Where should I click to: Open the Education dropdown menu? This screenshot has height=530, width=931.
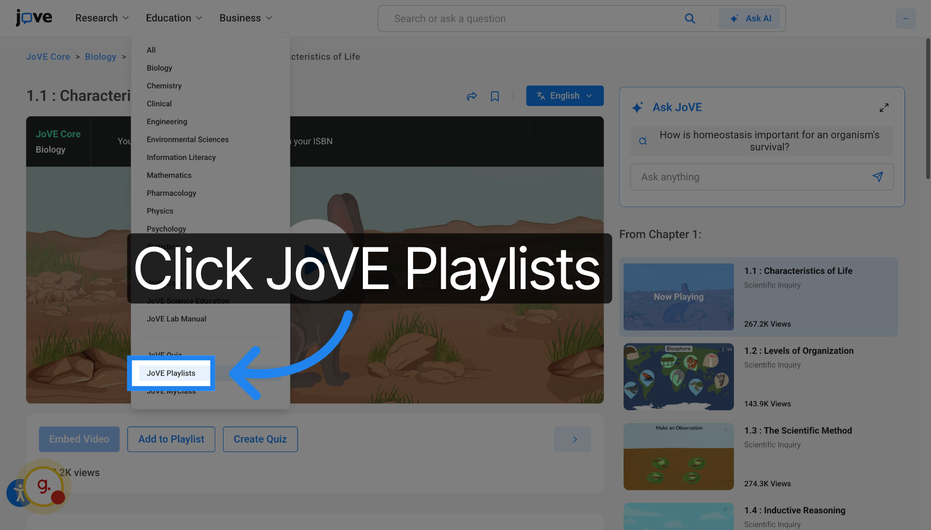[x=173, y=18]
